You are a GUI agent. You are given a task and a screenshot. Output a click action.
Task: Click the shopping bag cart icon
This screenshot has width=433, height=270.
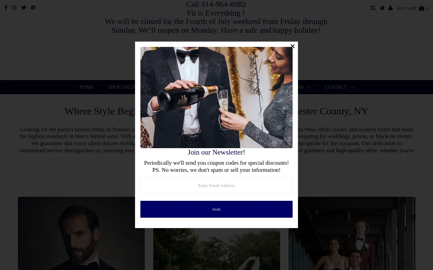point(421,8)
